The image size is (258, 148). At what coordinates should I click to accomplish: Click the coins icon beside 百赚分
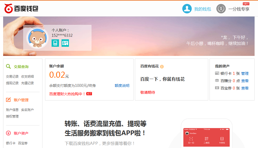pyautogui.click(x=217, y=81)
